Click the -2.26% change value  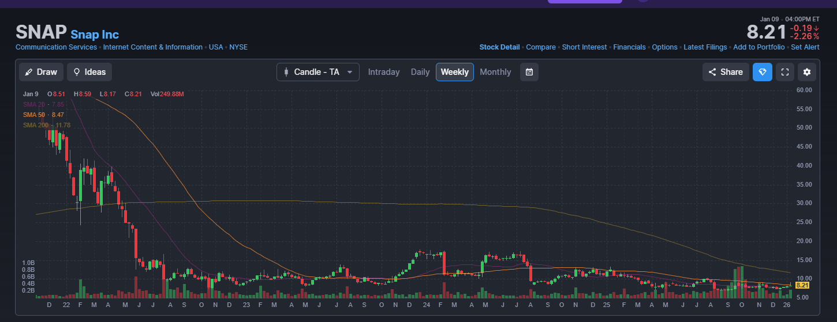805,36
